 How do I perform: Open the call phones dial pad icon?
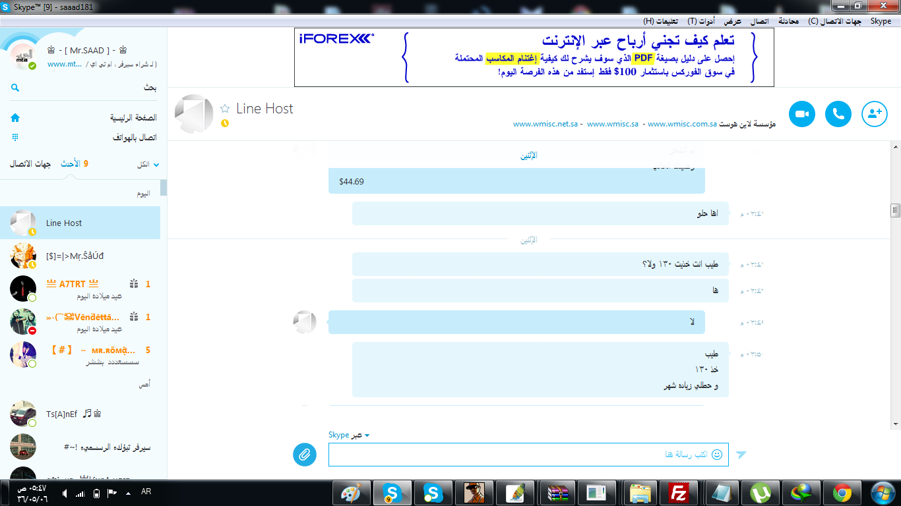point(15,138)
